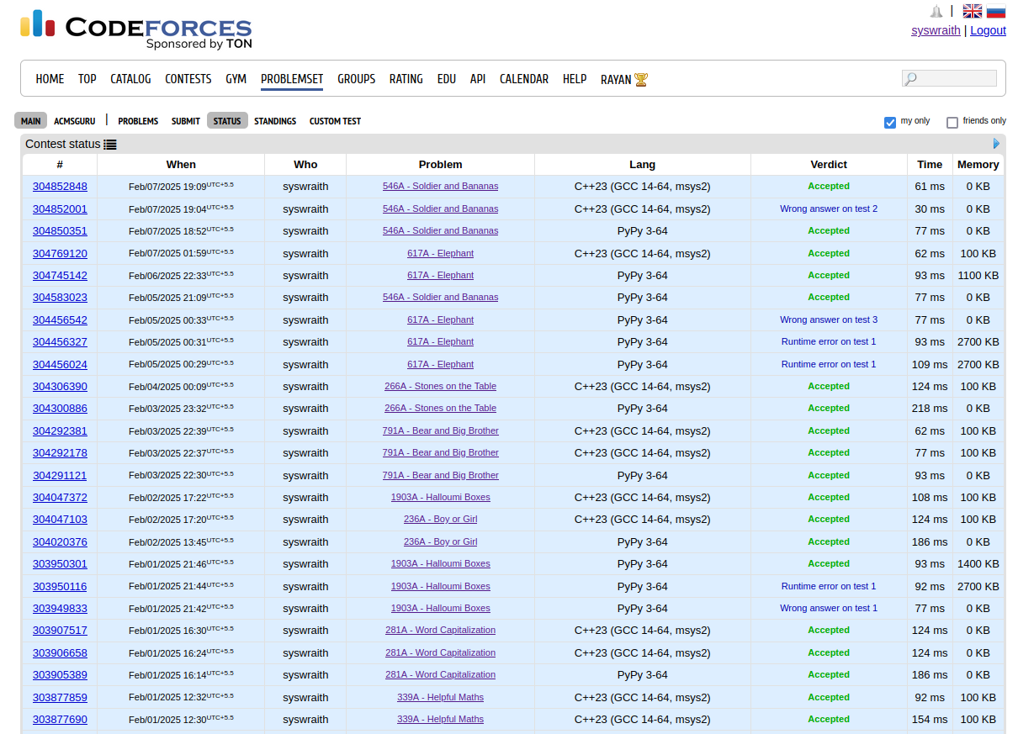Open the Gym menu item

click(236, 79)
